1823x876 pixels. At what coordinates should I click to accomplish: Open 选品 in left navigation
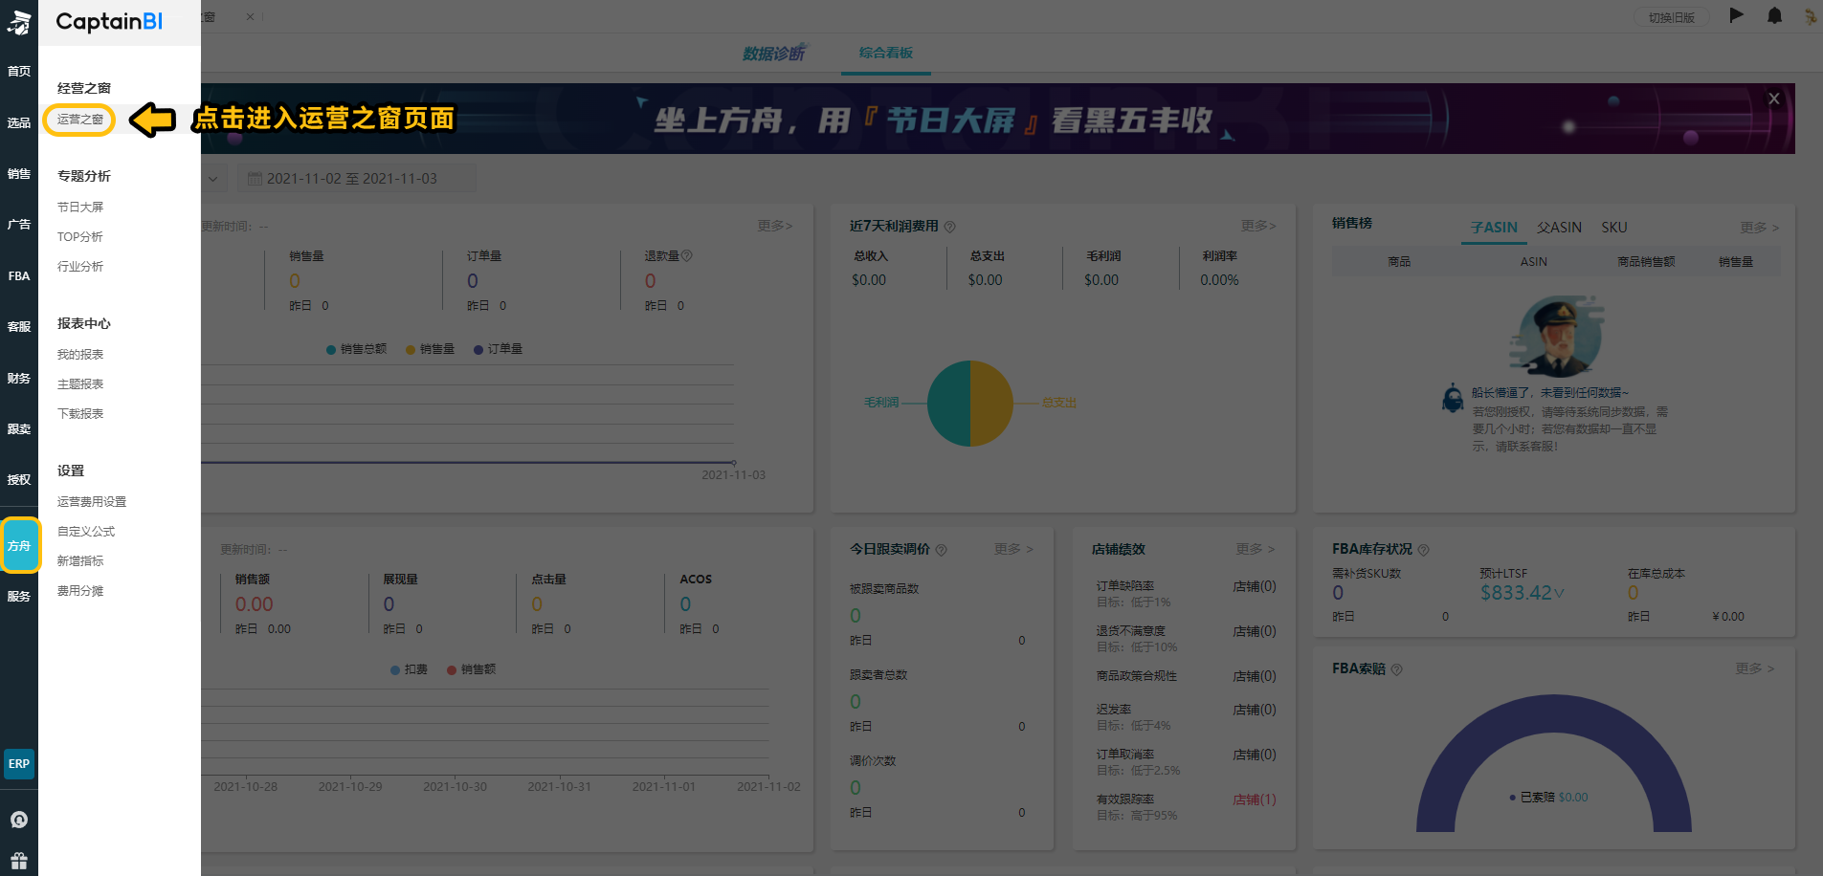point(19,122)
